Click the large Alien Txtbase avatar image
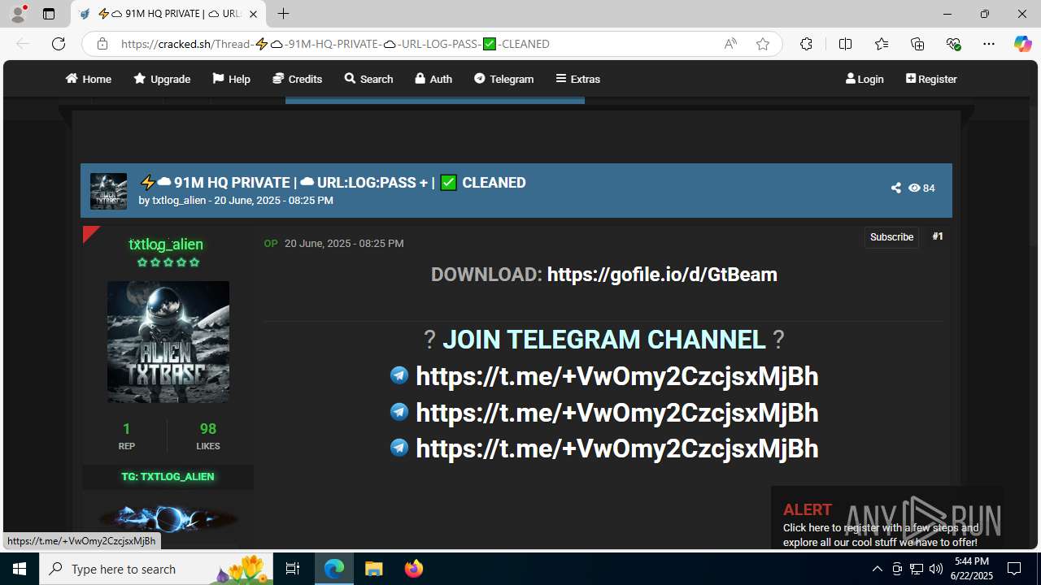 point(168,342)
